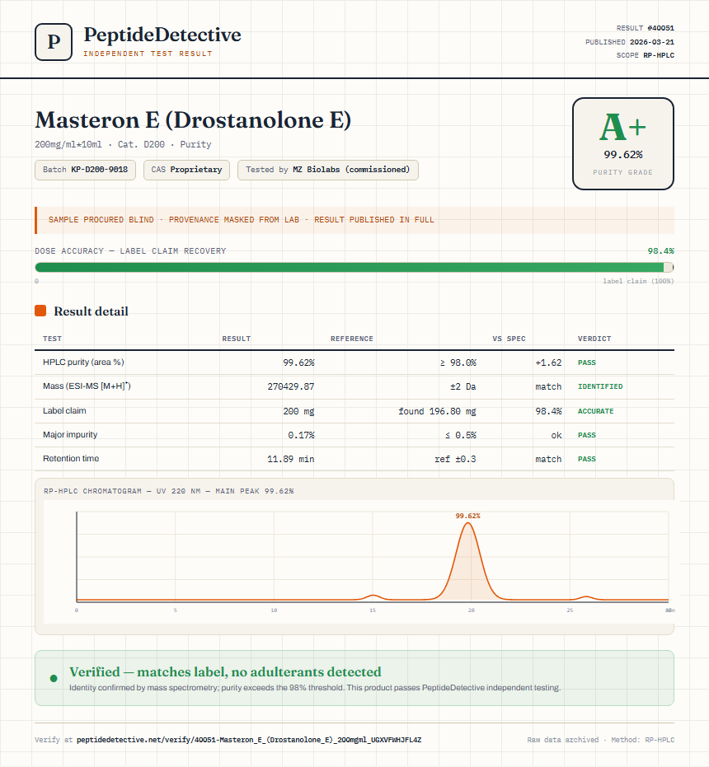Click the small impurity peak near 15 min
709x767 pixels.
(x=373, y=596)
